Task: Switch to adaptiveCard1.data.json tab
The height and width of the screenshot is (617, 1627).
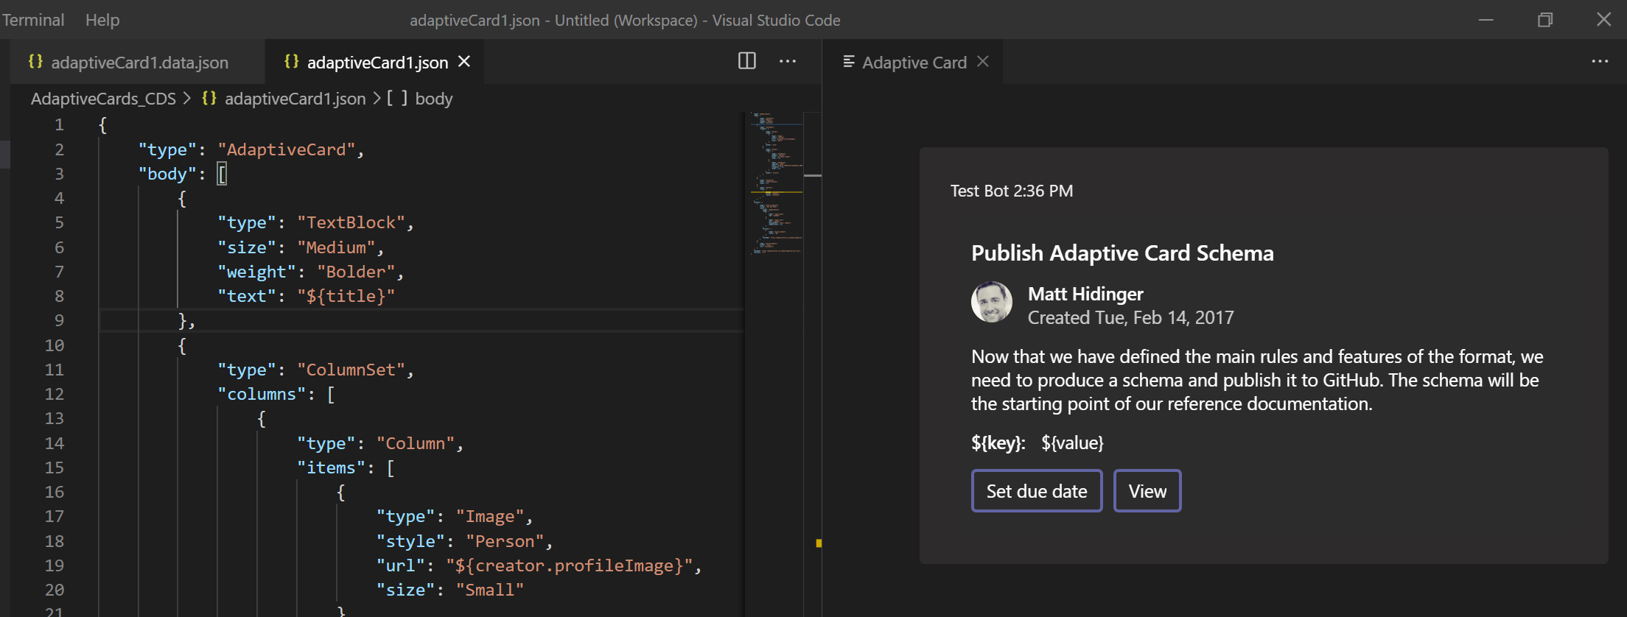Action: 139,62
